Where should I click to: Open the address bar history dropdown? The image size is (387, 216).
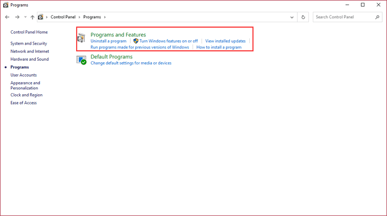[292, 17]
